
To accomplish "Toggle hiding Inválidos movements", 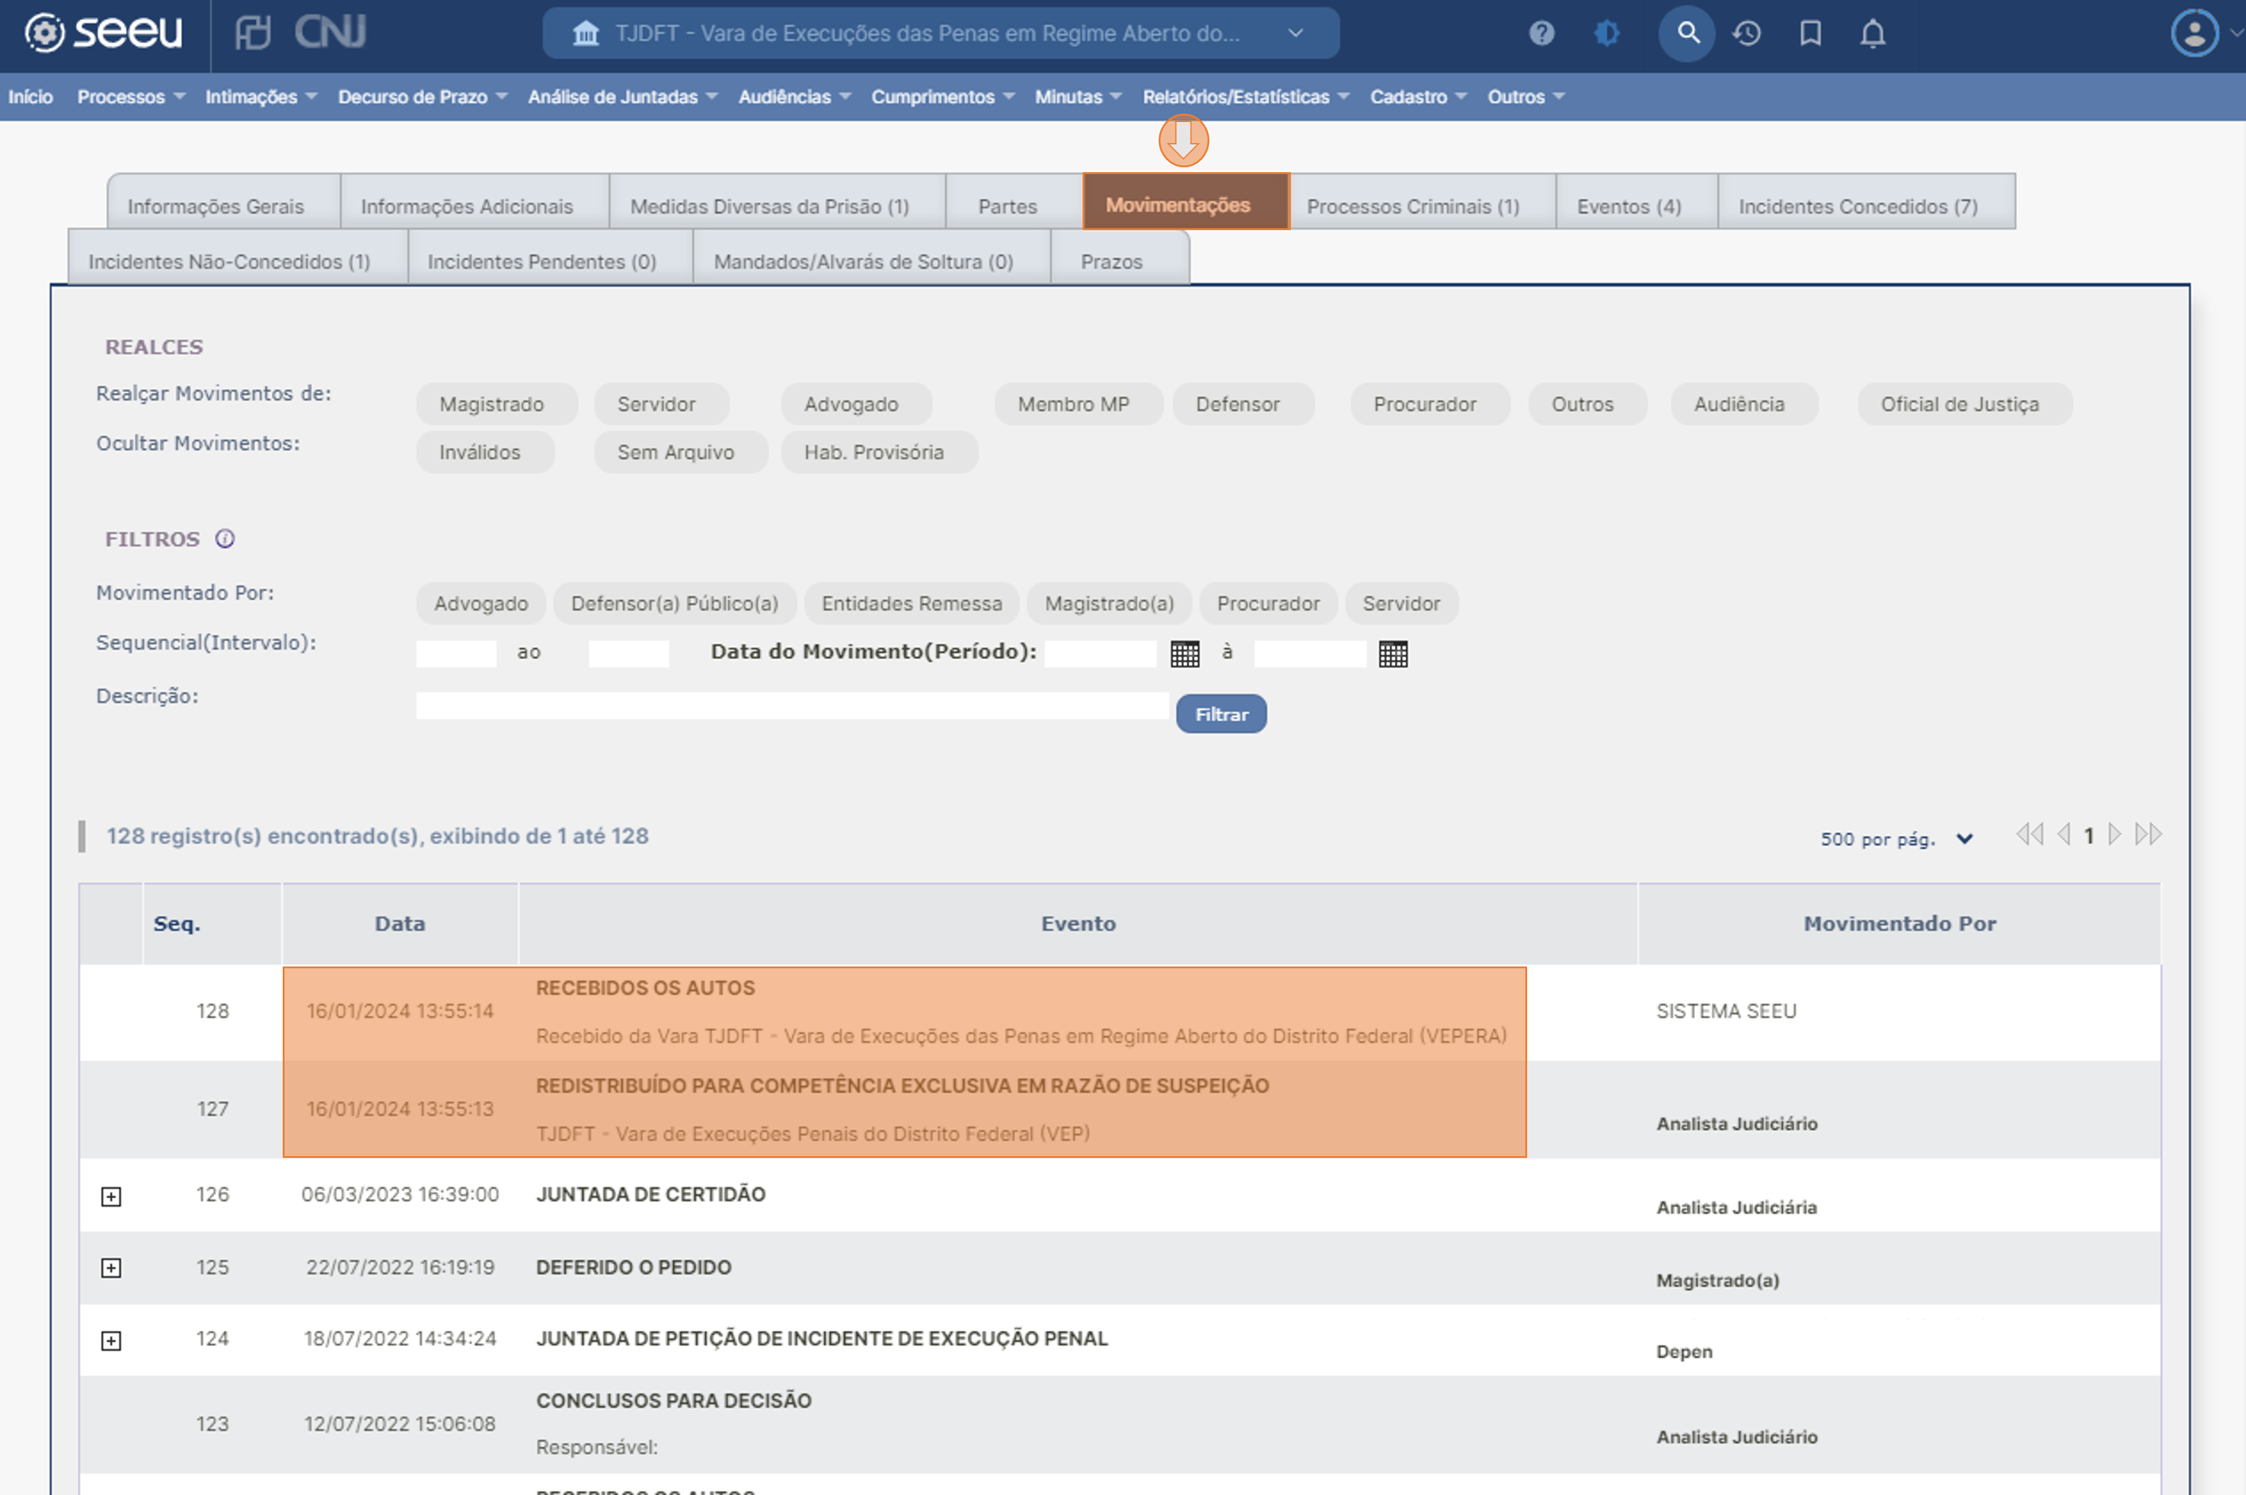I will coord(485,452).
